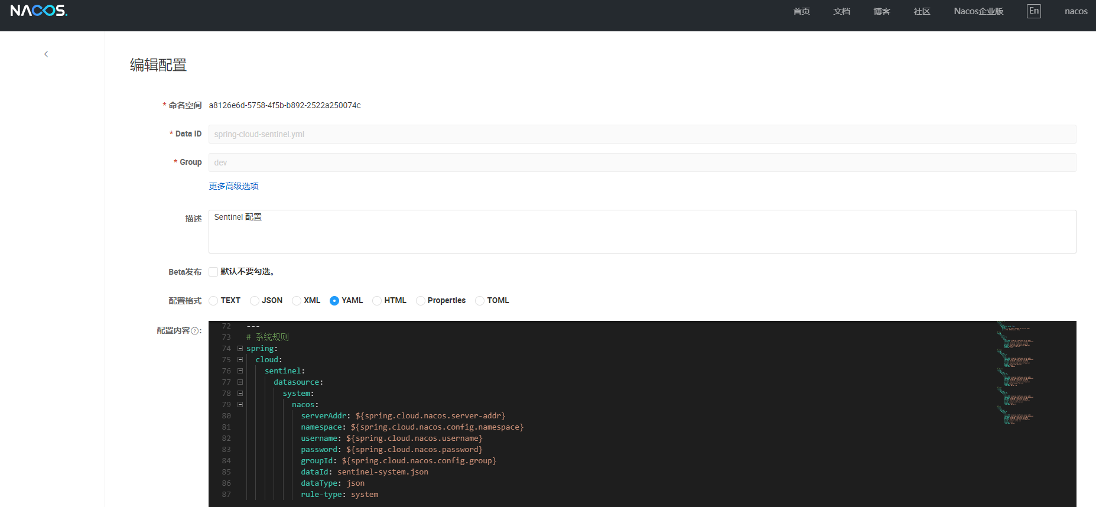Open the 首页 menu item
1096x507 pixels.
801,11
